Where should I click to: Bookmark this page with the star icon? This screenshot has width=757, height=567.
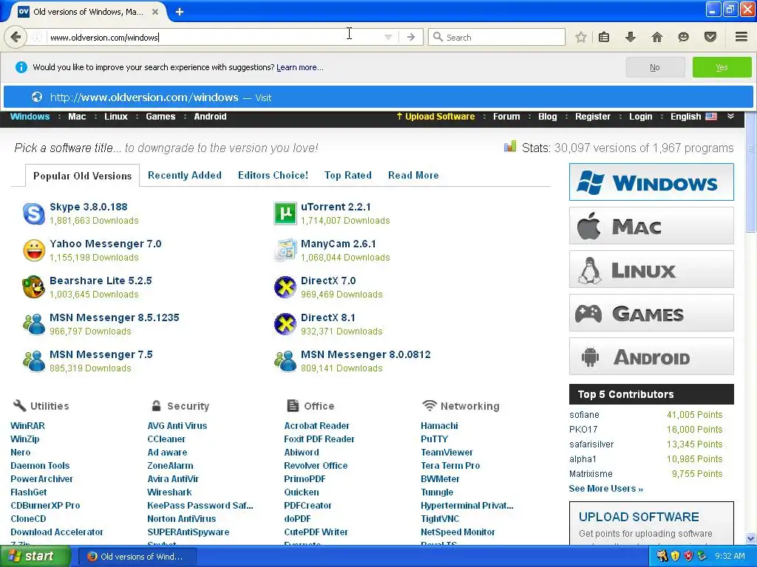click(581, 37)
